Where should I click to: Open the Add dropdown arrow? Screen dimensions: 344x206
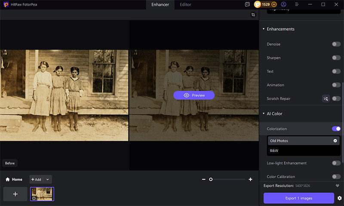point(48,179)
